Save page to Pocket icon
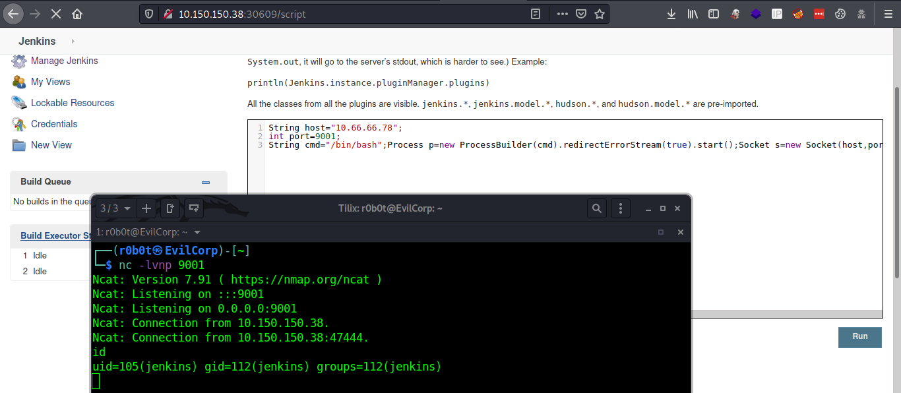The width and height of the screenshot is (901, 393). pyautogui.click(x=581, y=14)
